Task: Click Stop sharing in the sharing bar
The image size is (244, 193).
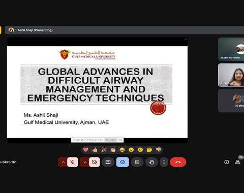Action: pos(111,140)
